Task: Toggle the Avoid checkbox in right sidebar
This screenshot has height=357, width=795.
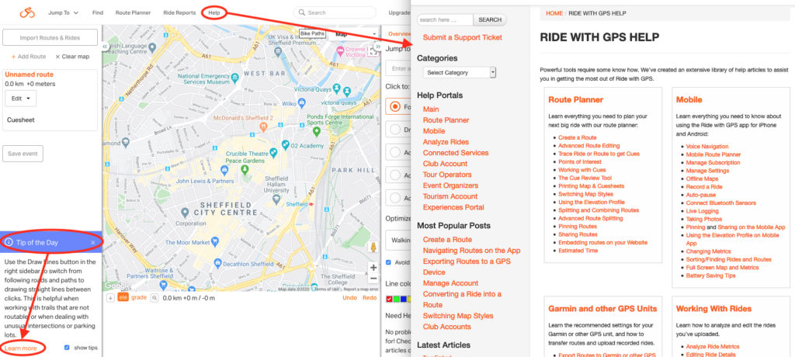Action: click(x=388, y=262)
